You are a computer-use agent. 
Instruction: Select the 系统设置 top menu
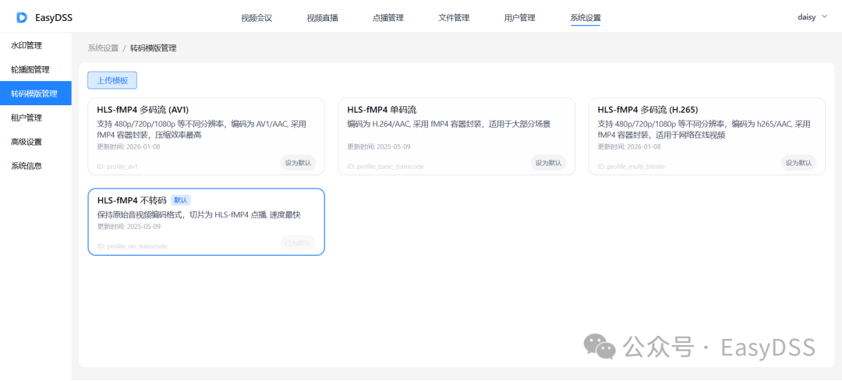[586, 18]
